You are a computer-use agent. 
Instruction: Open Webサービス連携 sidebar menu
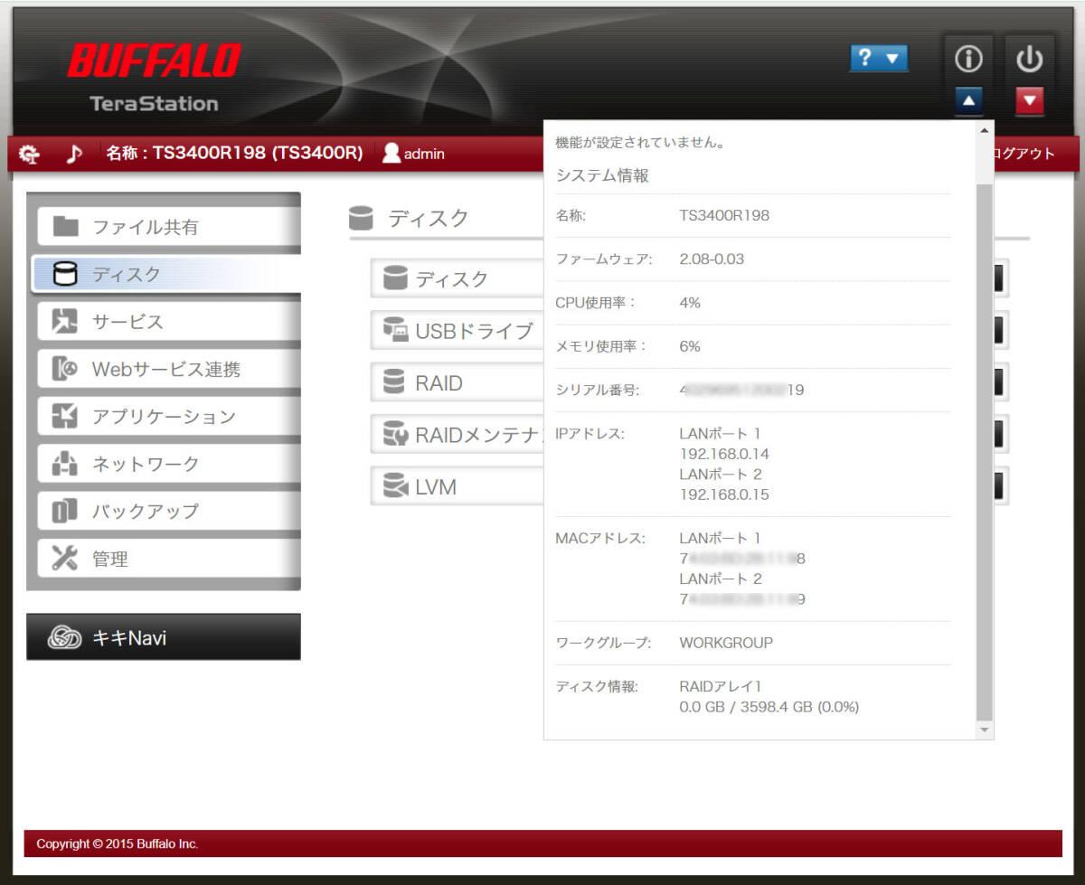click(169, 369)
